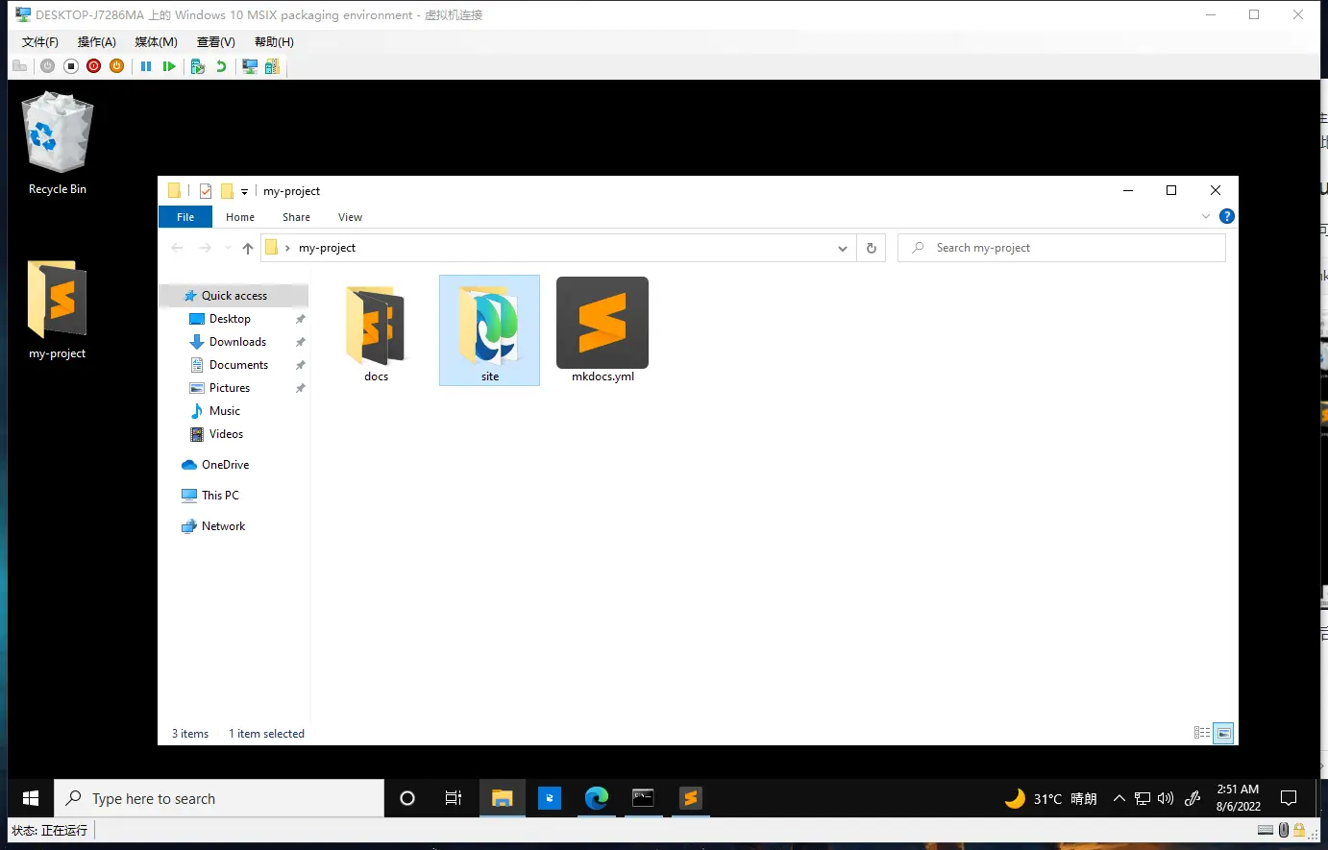Open the View ribbon tab

pos(350,217)
